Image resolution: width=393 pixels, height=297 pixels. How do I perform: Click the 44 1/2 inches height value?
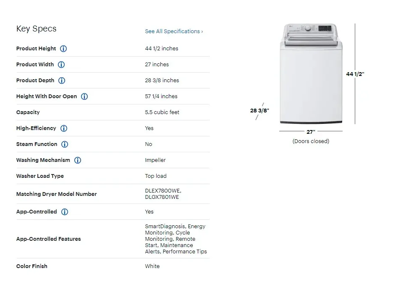pos(162,49)
